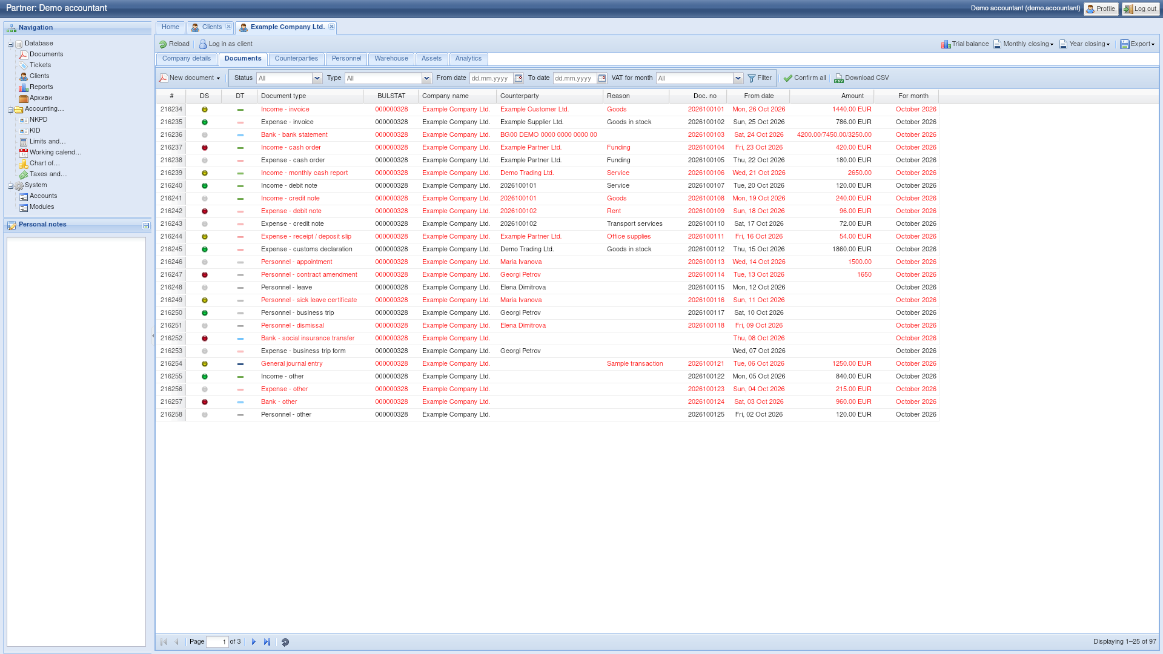1163x654 pixels.
Task: Click the Profile button
Action: click(x=1101, y=9)
